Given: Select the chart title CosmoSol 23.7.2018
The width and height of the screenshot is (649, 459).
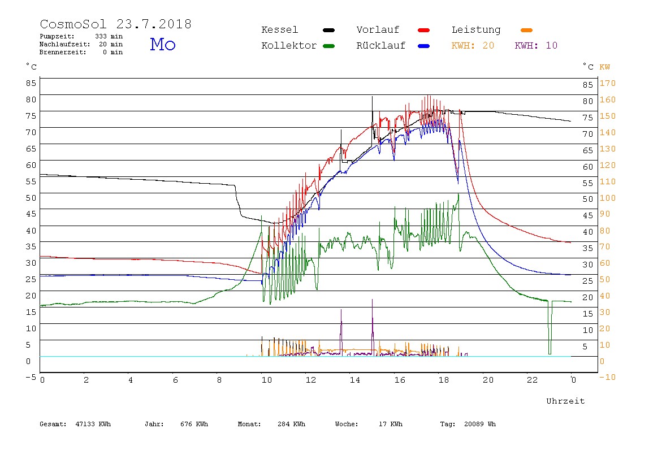Looking at the screenshot, I should (x=116, y=24).
